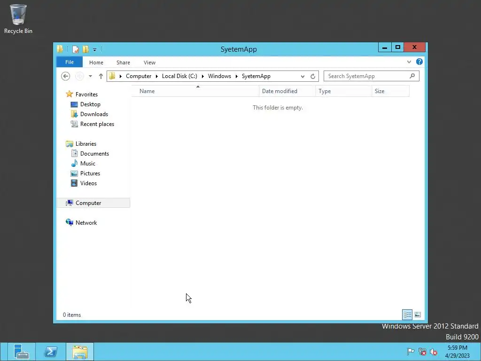Click Computer in the address breadcrumb
481x361 pixels.
[x=139, y=76]
